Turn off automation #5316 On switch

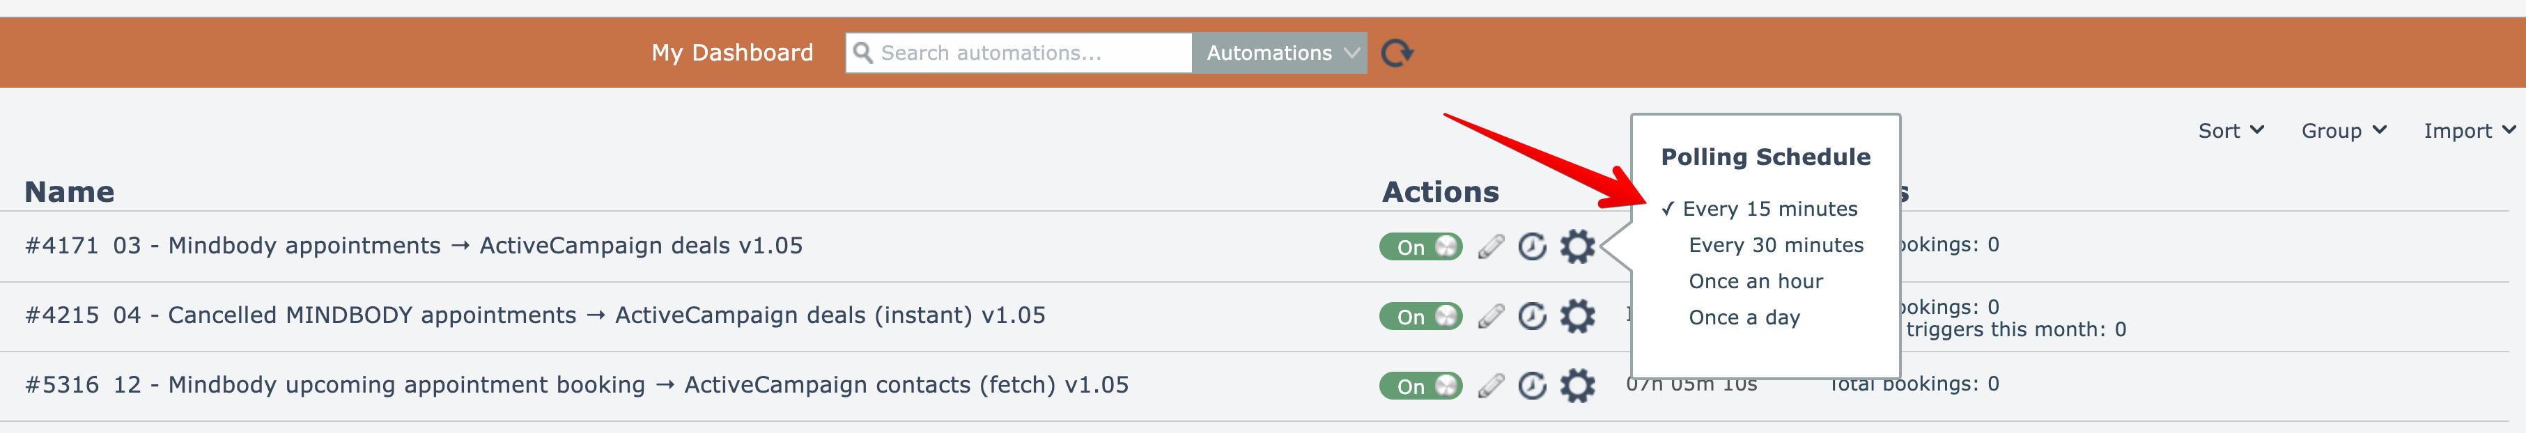(x=1420, y=386)
